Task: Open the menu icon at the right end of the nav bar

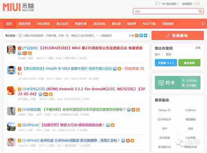Action: (x=203, y=24)
